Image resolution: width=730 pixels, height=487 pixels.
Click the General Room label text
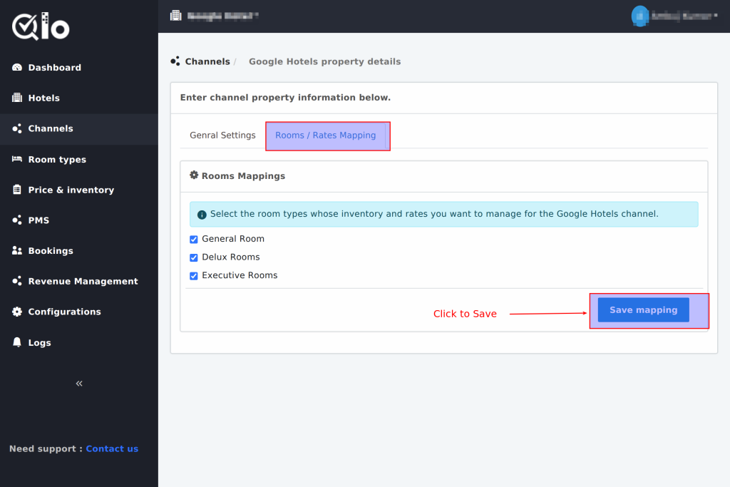pyautogui.click(x=233, y=239)
